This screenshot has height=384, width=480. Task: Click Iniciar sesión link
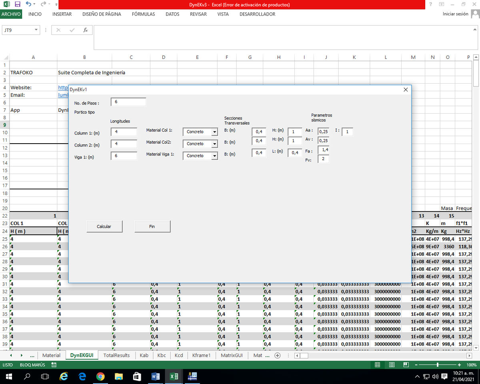[455, 14]
